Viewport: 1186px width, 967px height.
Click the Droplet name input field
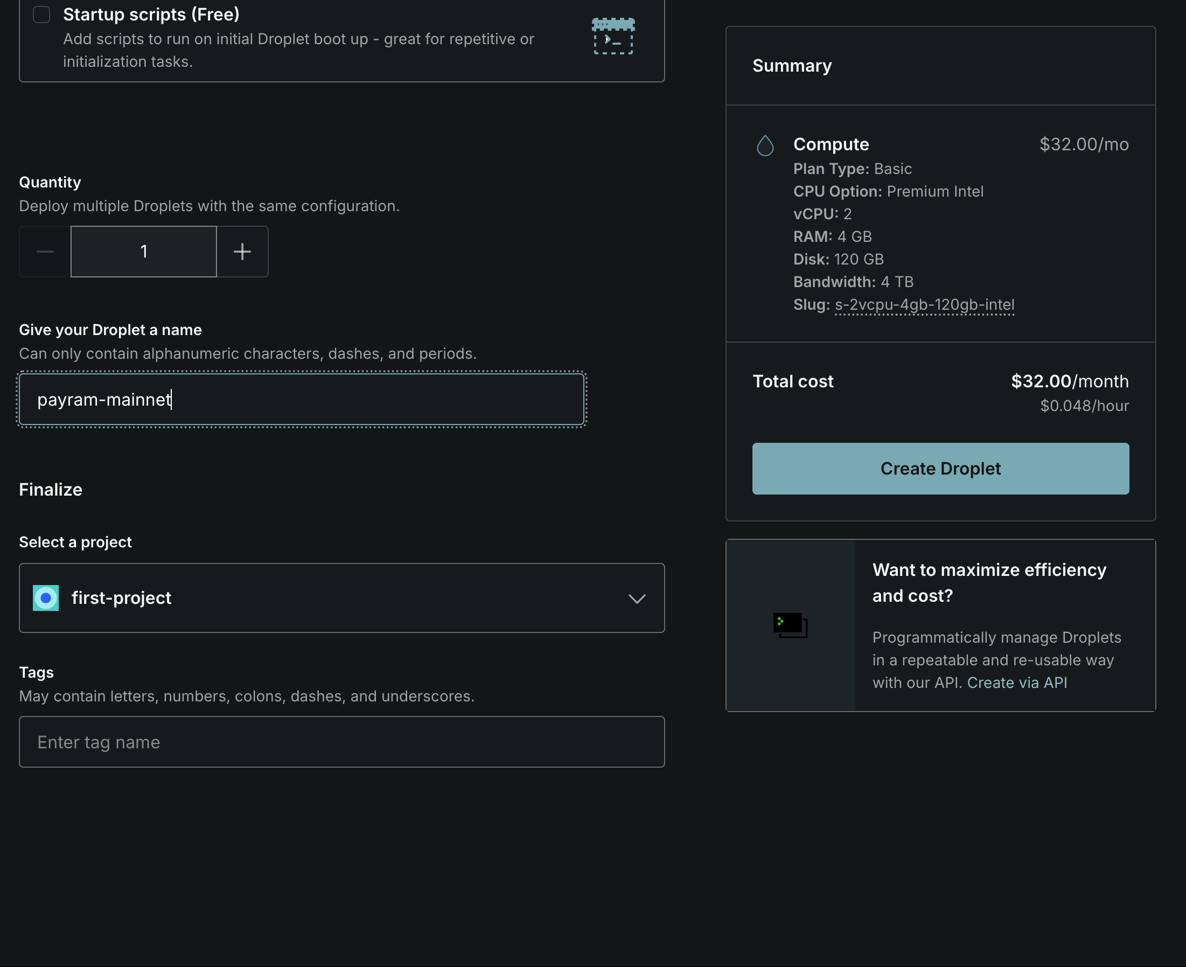tap(302, 399)
